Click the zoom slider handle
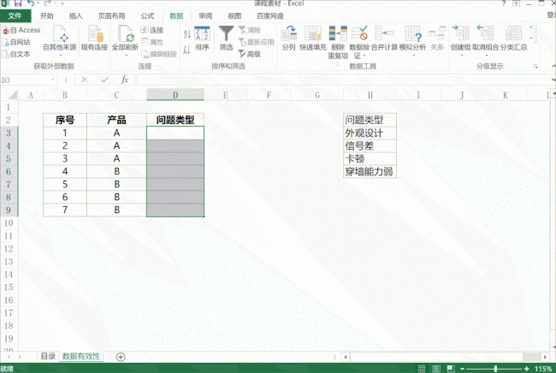This screenshot has height=373, width=556. [x=495, y=369]
